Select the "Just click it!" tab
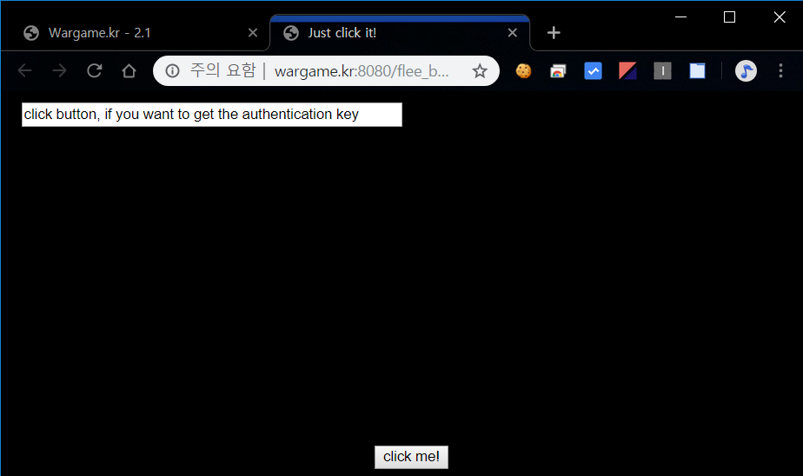Viewport: 803px width, 476px height. (400, 33)
